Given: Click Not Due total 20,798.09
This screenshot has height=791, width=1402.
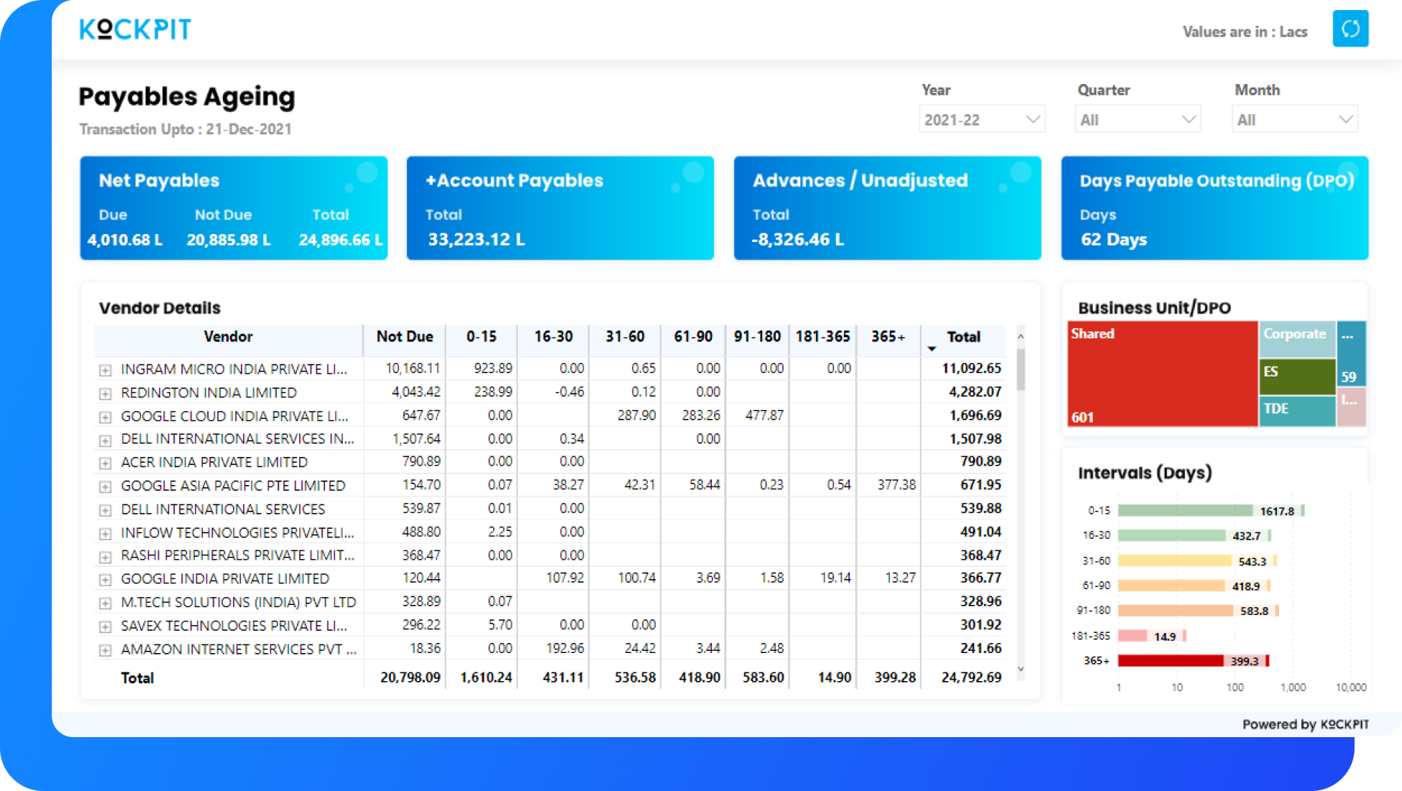Looking at the screenshot, I should [410, 677].
